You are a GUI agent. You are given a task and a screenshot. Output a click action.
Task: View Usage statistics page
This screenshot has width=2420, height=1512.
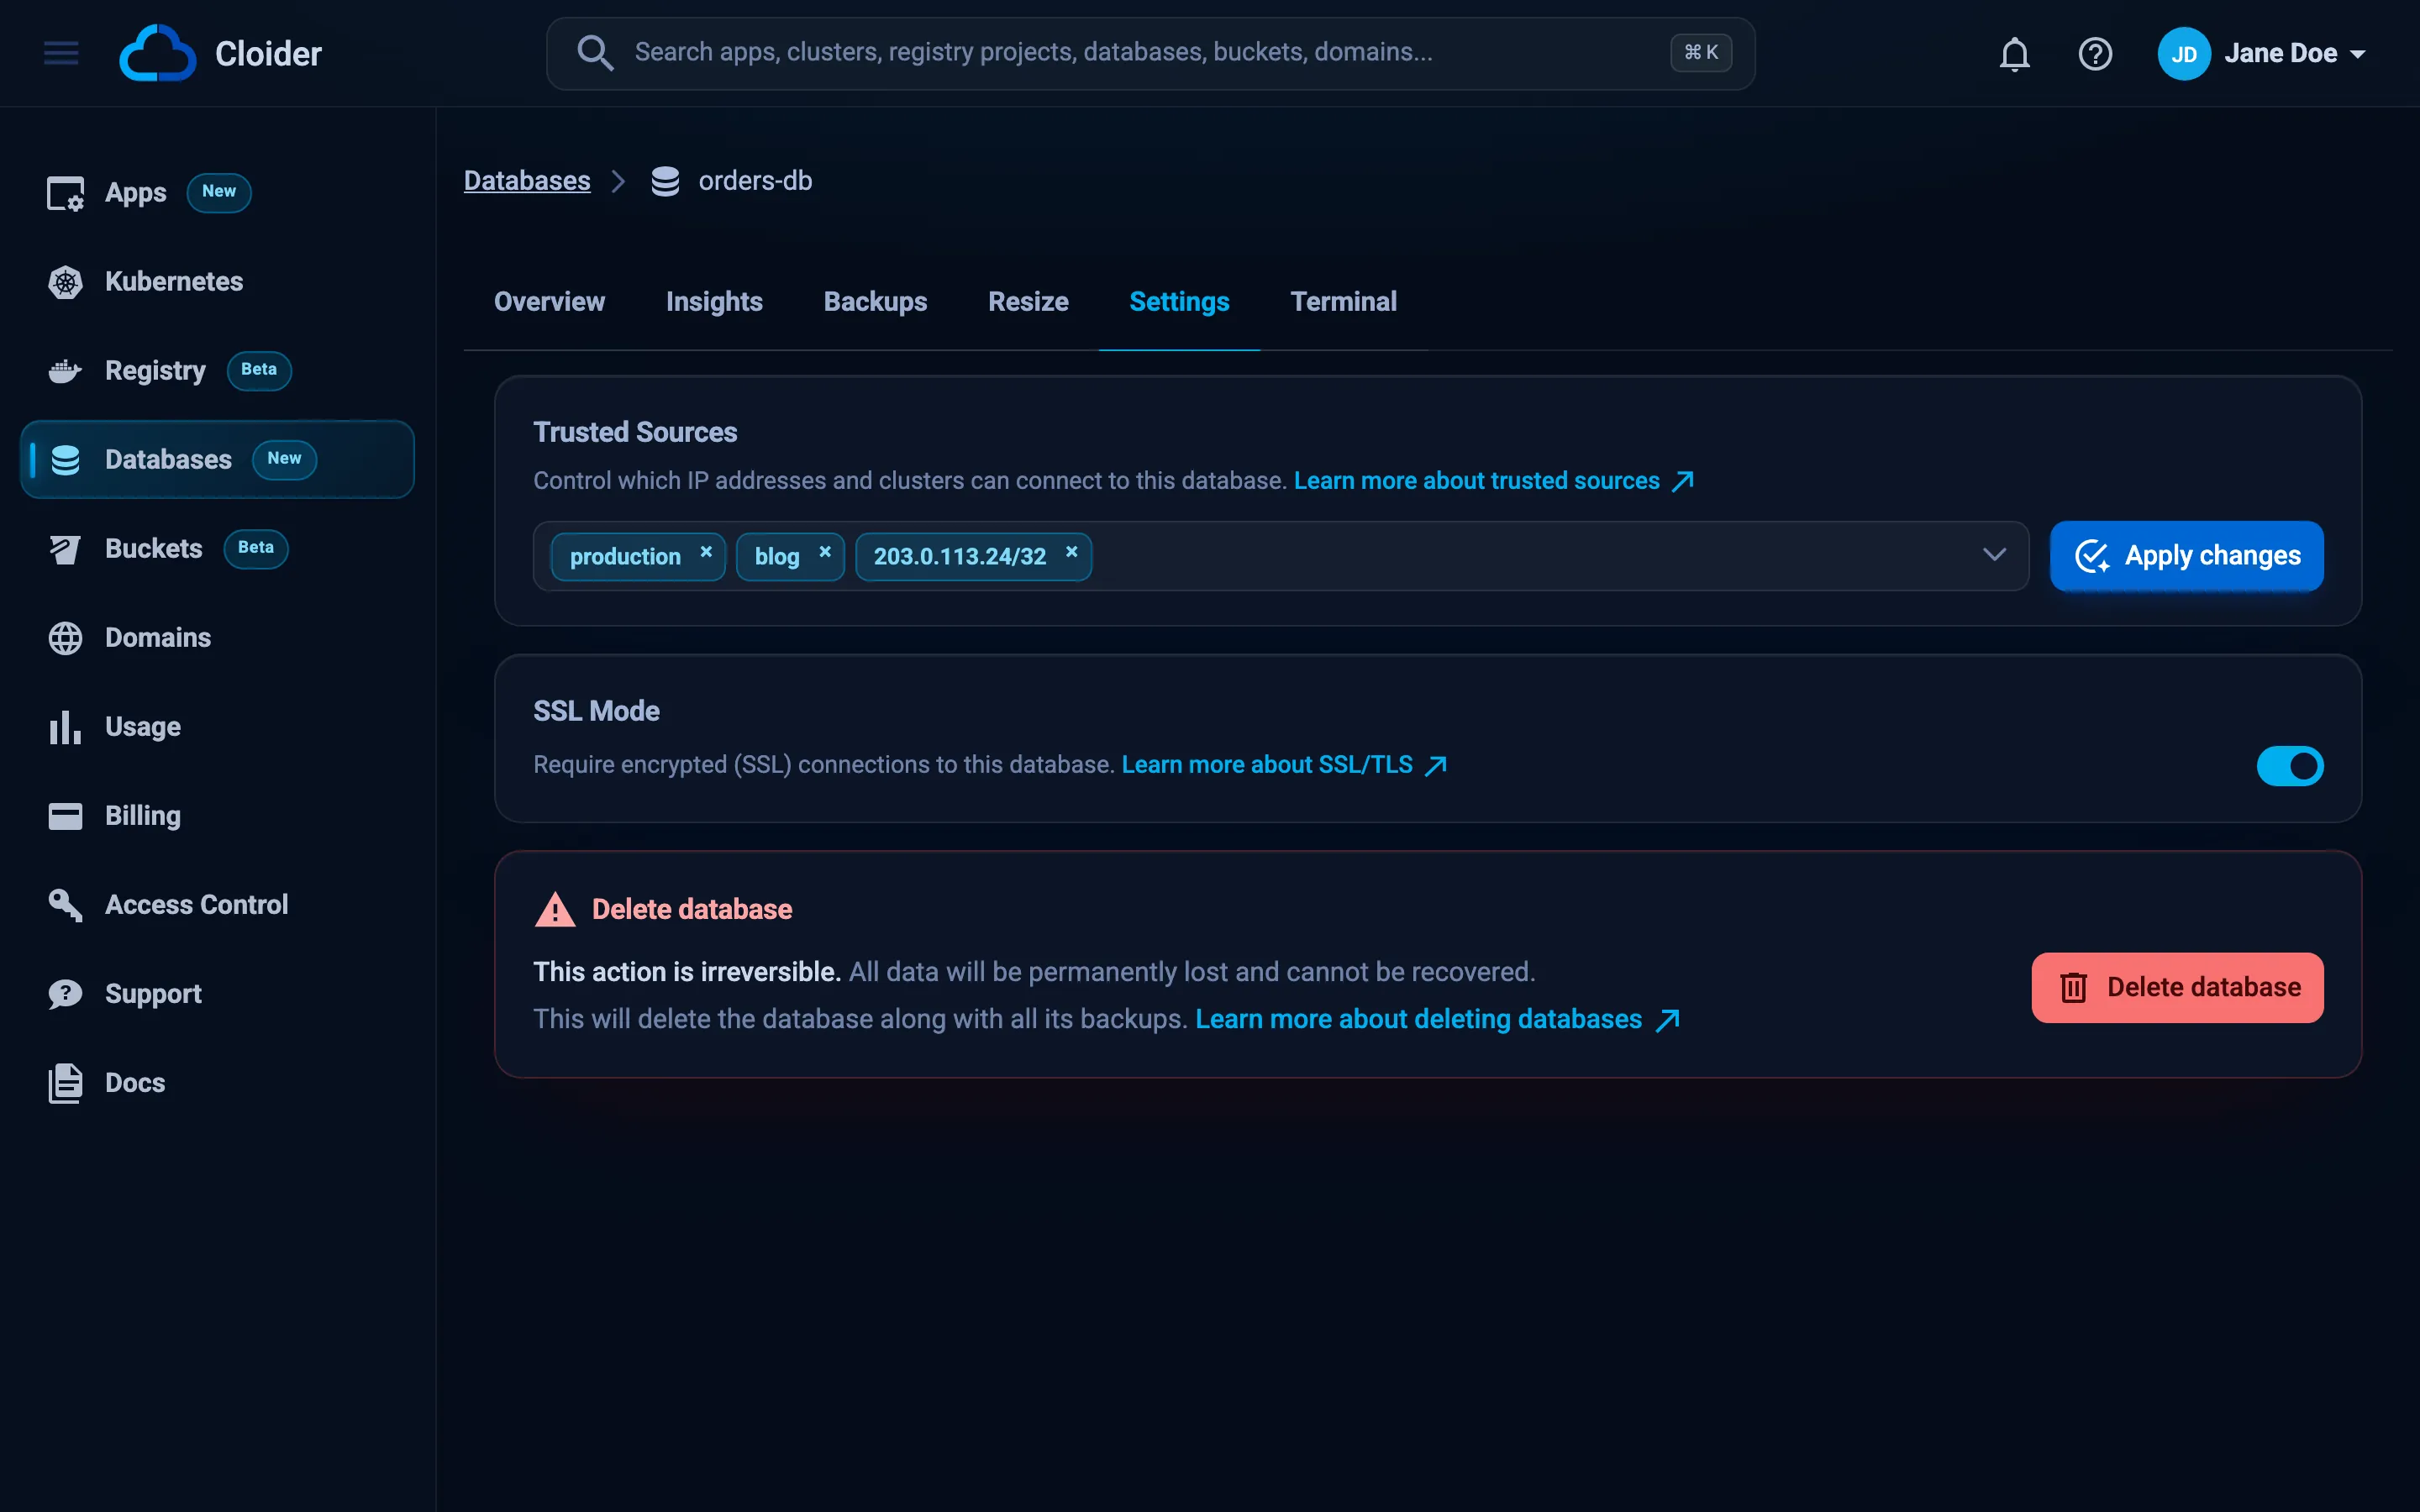[x=217, y=726]
